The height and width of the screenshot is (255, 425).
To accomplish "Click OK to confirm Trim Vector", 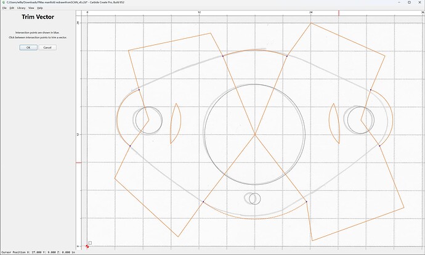I will point(28,47).
